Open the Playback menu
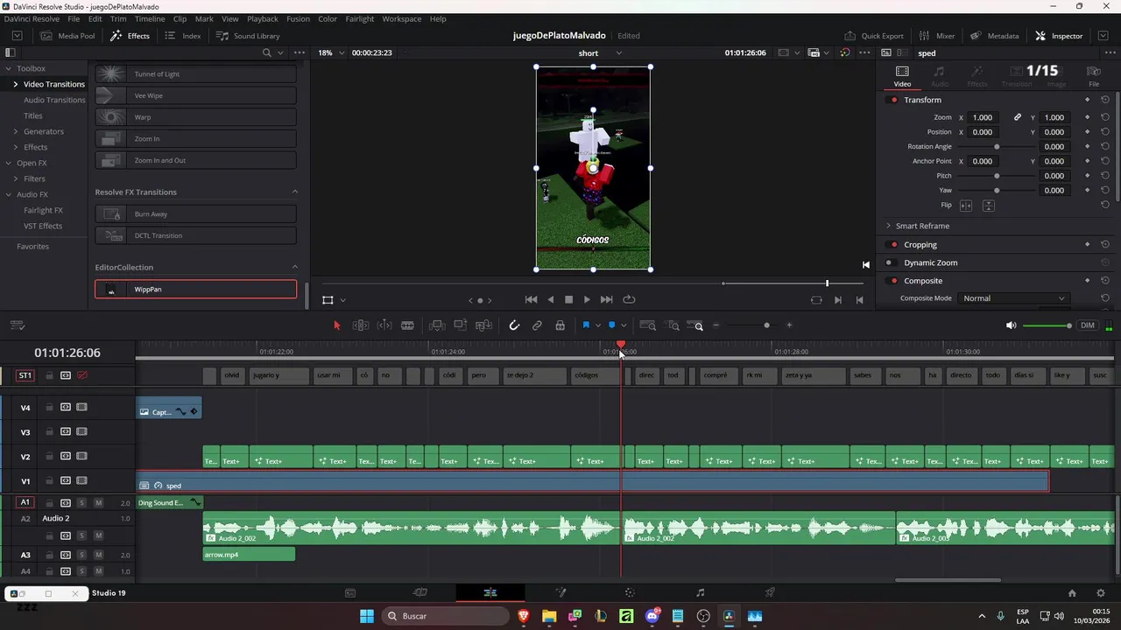The image size is (1121, 630). pyautogui.click(x=263, y=18)
